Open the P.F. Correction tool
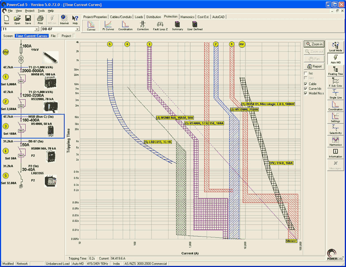The height and width of the screenshot is (267, 346). tap(143, 26)
